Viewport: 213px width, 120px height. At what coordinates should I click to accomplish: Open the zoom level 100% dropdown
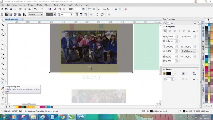(x=80, y=9)
